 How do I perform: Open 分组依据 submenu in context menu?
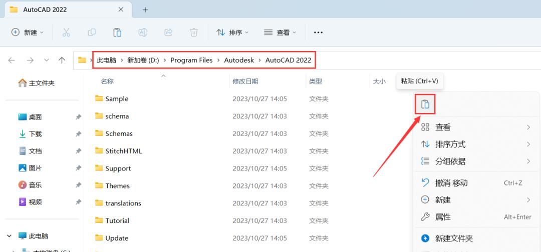477,161
